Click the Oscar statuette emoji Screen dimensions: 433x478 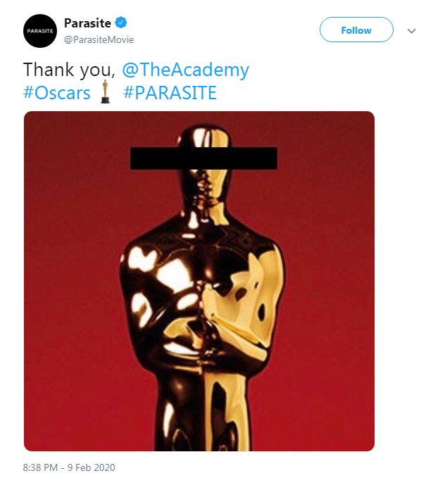click(x=105, y=92)
